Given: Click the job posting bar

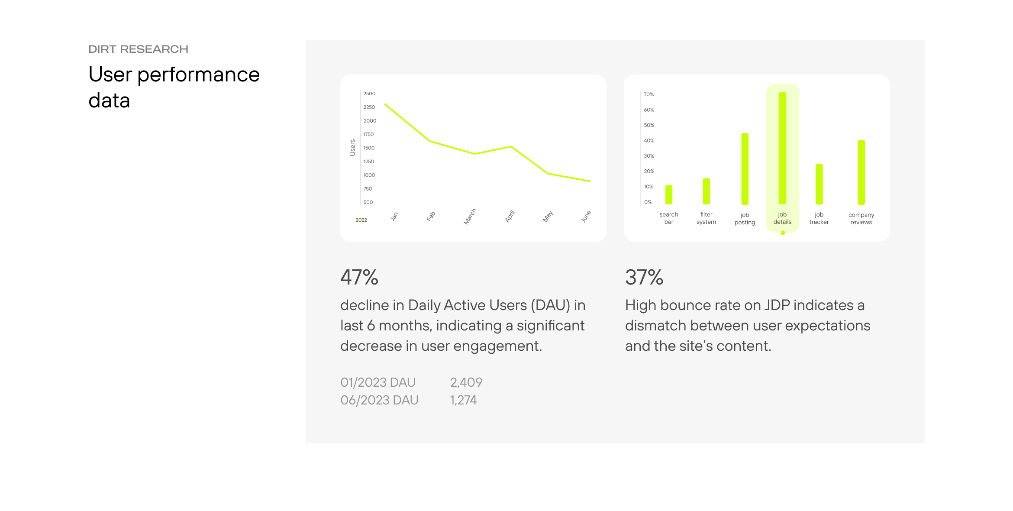Looking at the screenshot, I should click(x=745, y=169).
